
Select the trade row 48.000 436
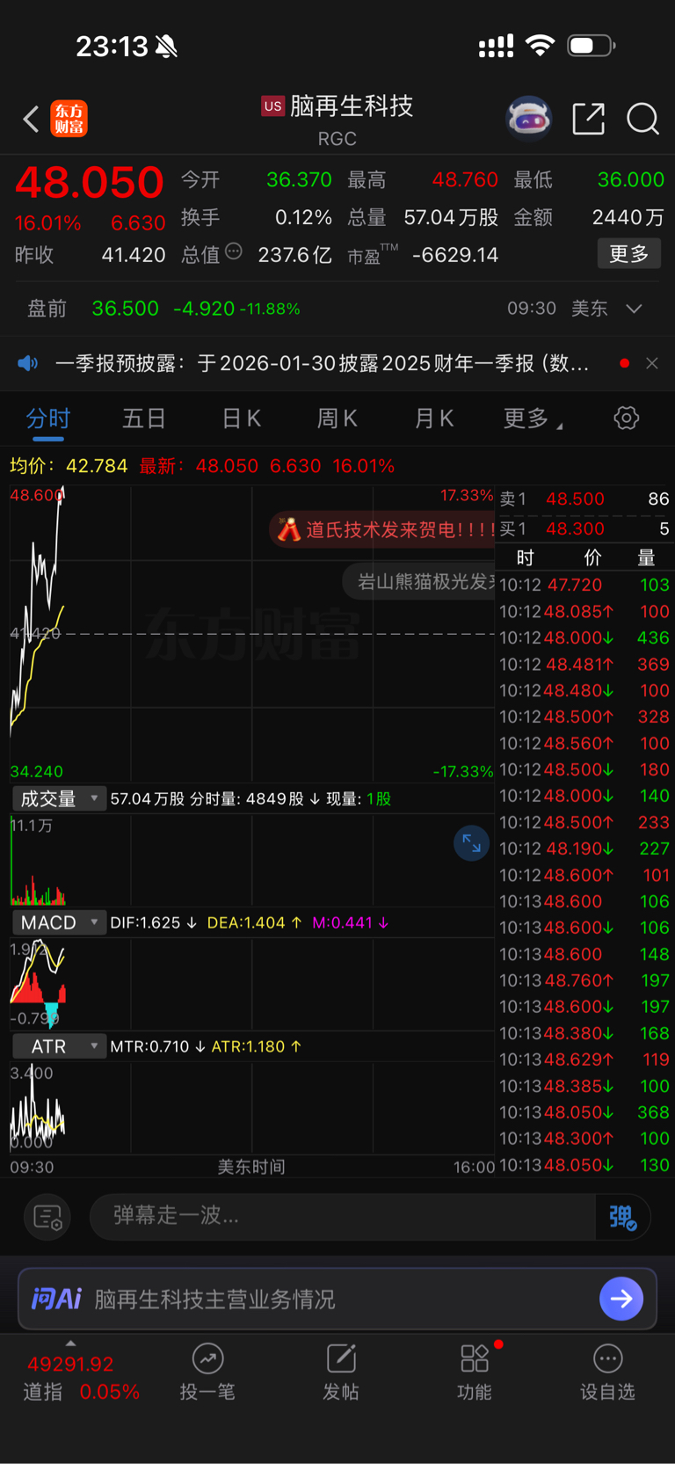584,637
